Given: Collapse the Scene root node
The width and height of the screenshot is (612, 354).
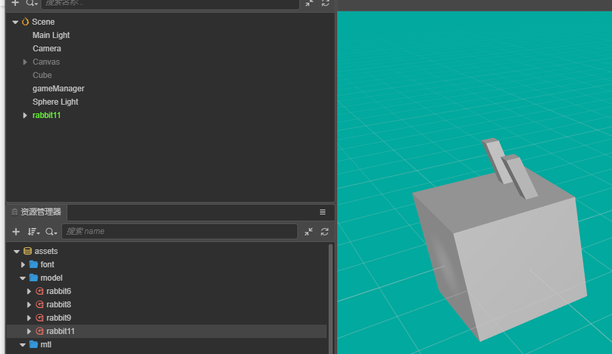Looking at the screenshot, I should point(15,22).
